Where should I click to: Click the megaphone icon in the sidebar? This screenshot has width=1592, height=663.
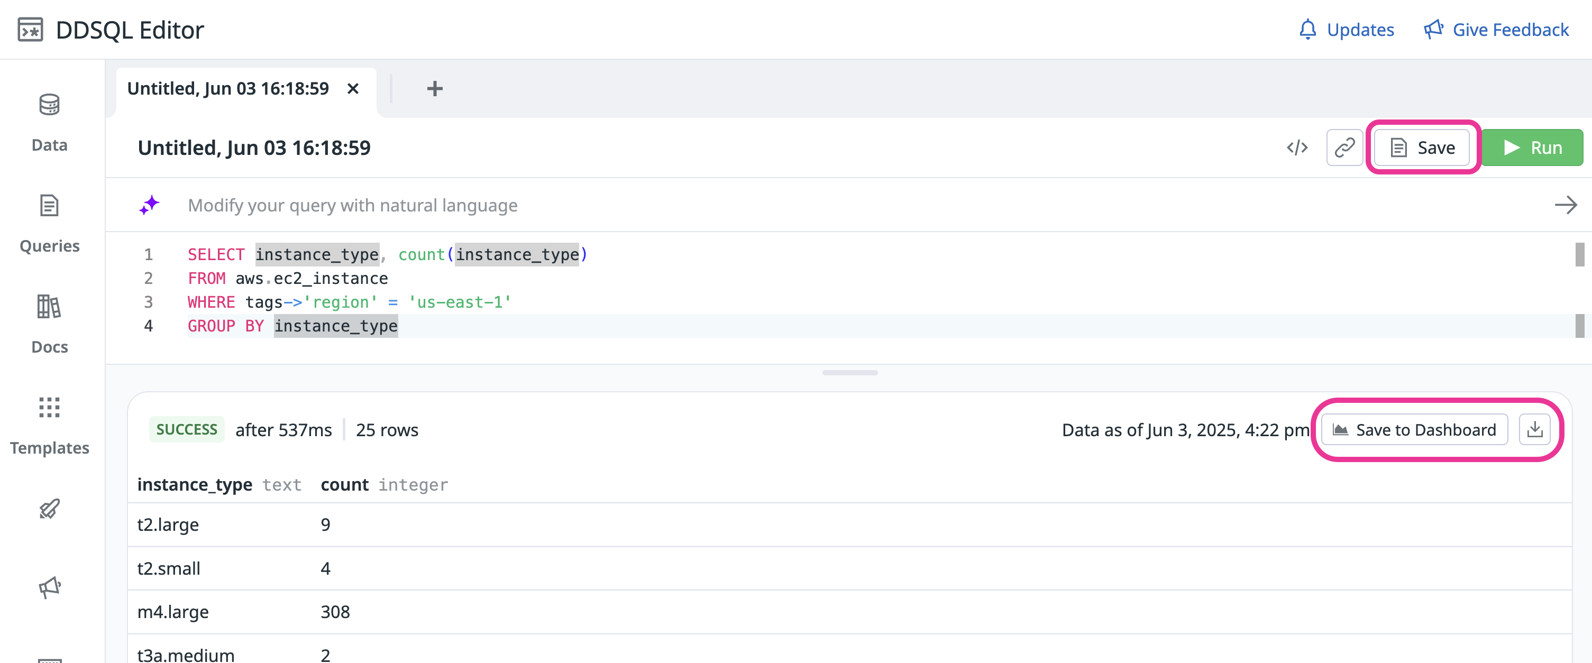click(49, 587)
